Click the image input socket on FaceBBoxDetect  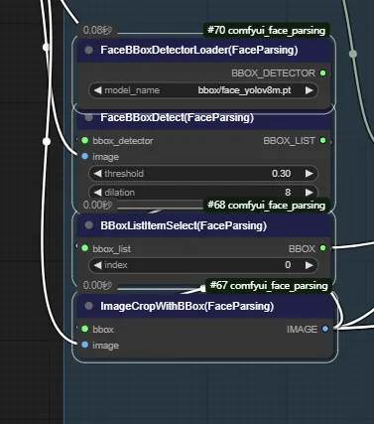85,156
